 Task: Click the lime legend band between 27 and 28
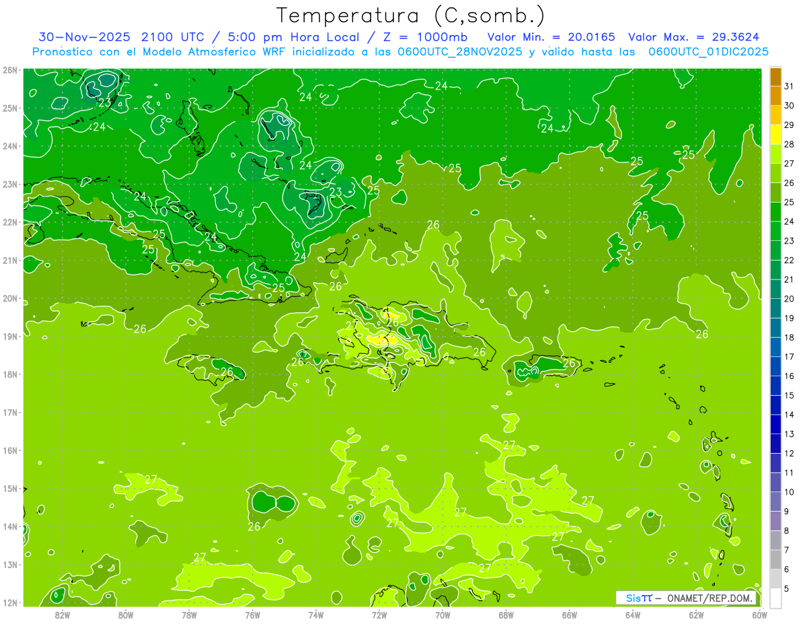pyautogui.click(x=775, y=154)
